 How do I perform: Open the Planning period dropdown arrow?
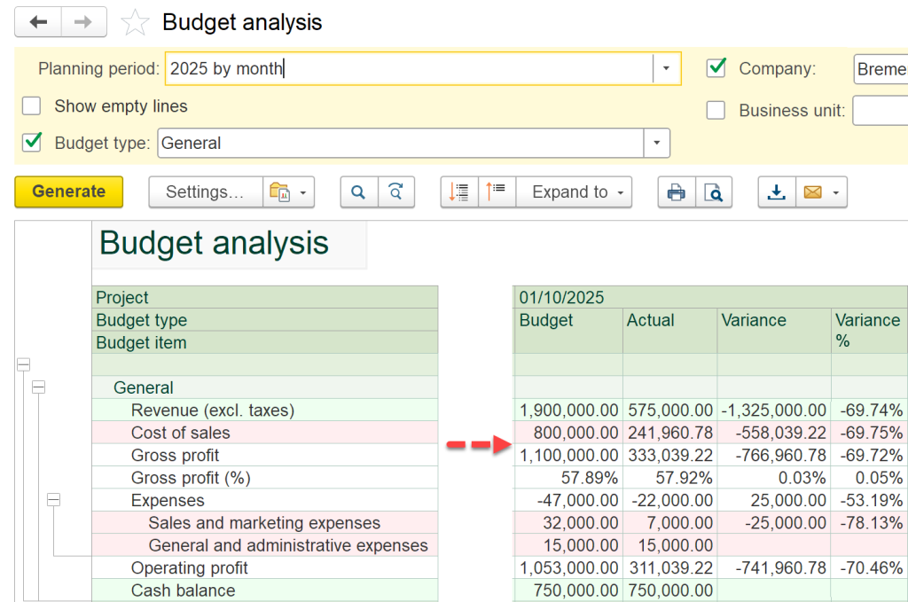(x=666, y=68)
